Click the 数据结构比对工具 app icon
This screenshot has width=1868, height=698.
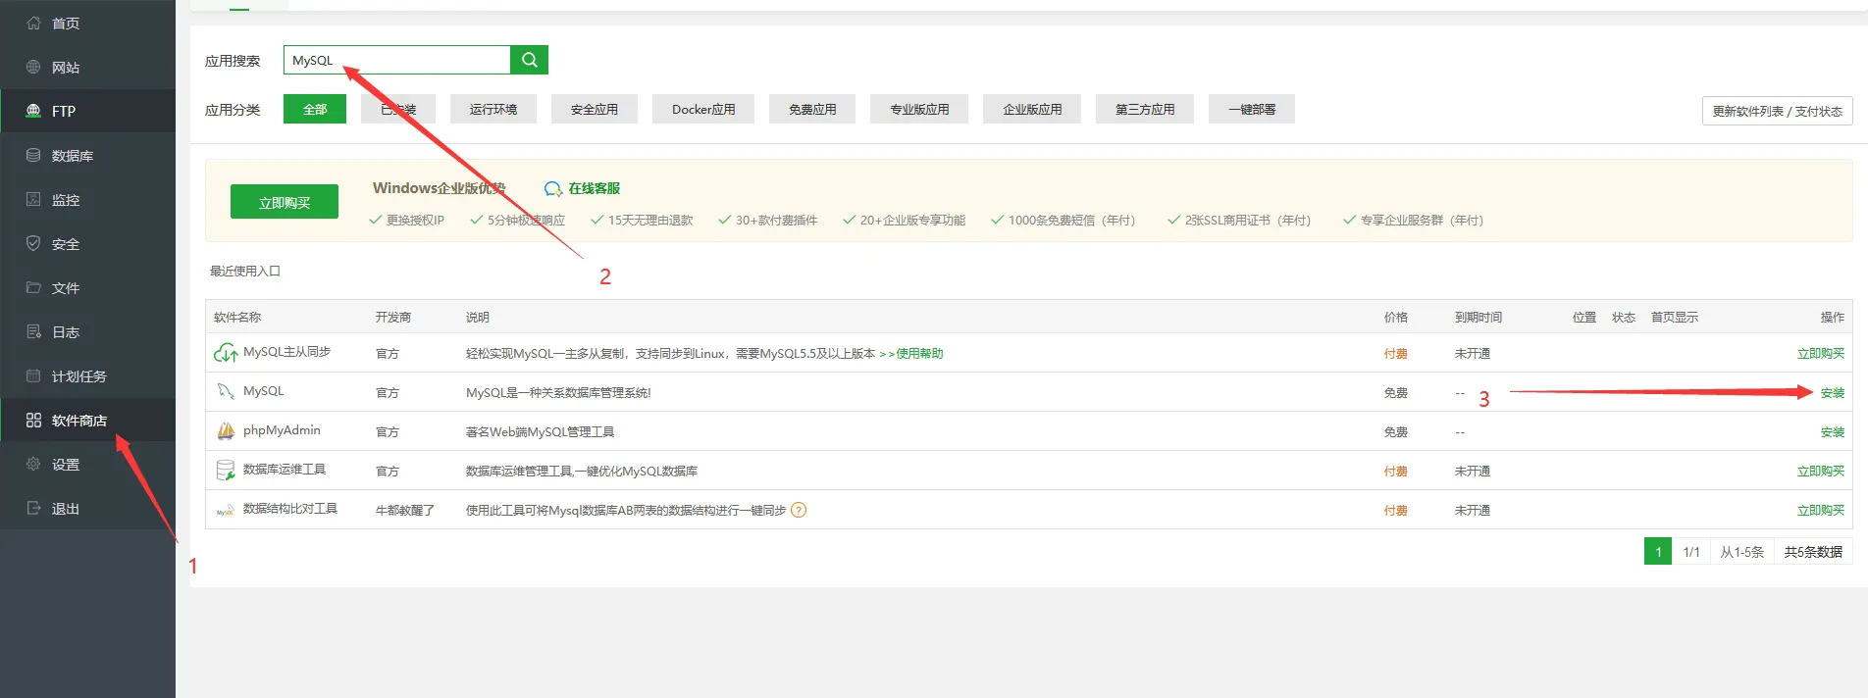pyautogui.click(x=226, y=511)
